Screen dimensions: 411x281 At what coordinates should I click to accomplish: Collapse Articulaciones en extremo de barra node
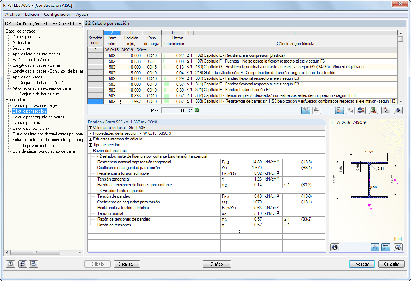[8, 88]
